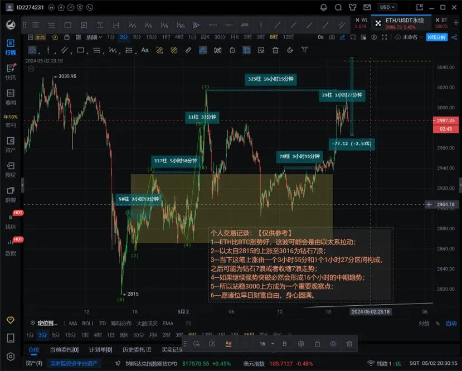Select the 1日 timeframe in top bar
The height and width of the screenshot is (371, 462).
click(x=192, y=37)
